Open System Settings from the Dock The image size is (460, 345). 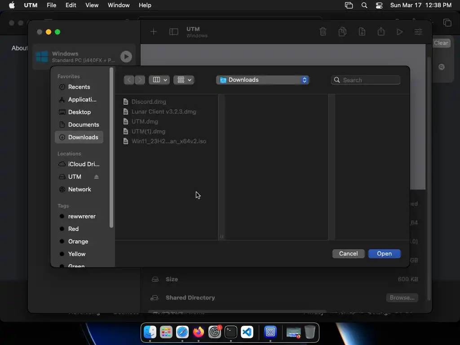215,332
